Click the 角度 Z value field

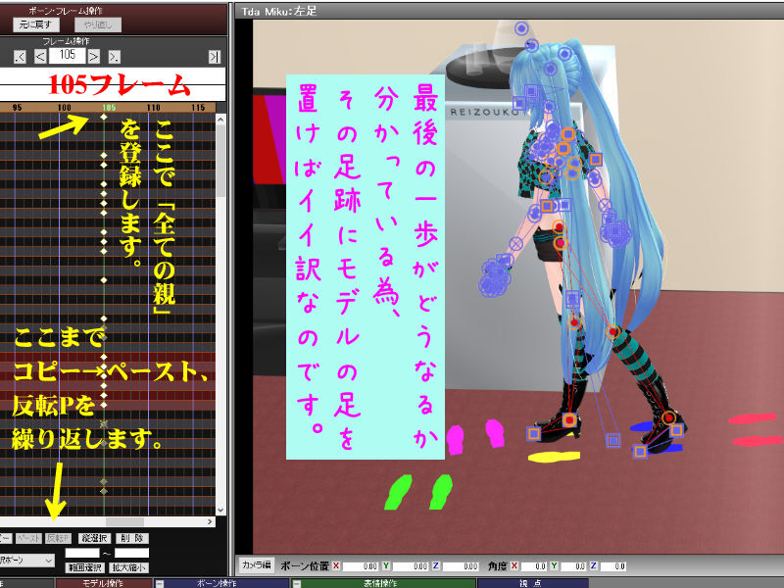[x=613, y=566]
